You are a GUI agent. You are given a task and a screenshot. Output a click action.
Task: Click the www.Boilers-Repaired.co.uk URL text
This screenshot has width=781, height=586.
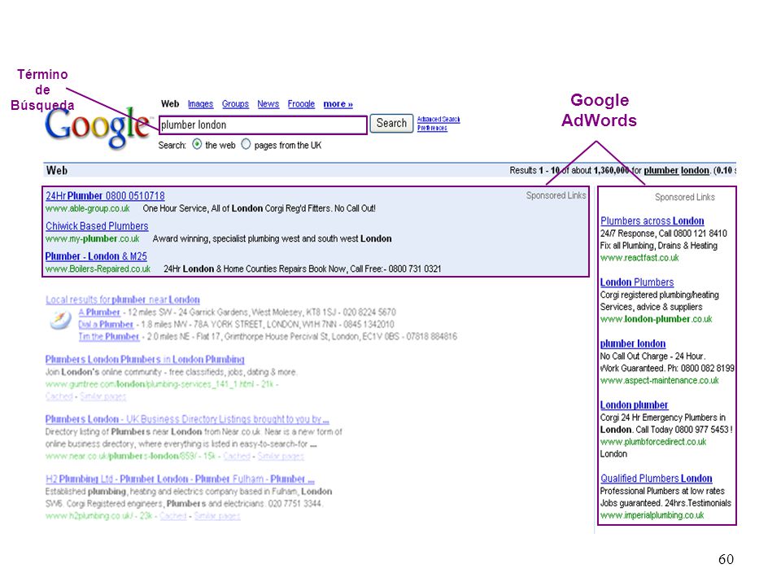click(x=98, y=269)
